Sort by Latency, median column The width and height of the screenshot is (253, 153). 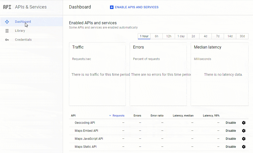click(x=183, y=115)
